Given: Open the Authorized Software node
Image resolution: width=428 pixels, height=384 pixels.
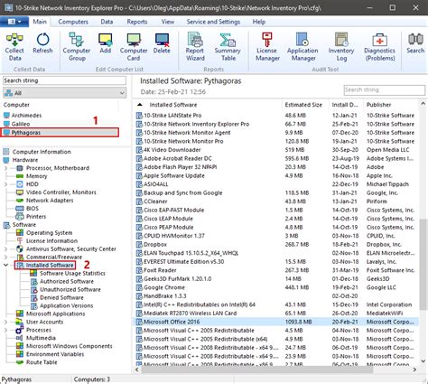Looking at the screenshot, I should click(67, 282).
